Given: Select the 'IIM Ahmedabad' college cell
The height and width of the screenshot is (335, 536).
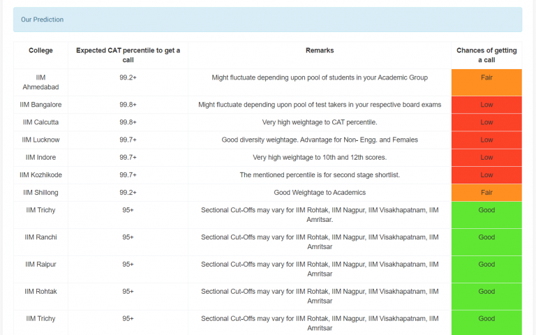Looking at the screenshot, I should coord(40,82).
